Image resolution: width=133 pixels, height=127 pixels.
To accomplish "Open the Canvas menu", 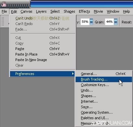I will point(26,11).
